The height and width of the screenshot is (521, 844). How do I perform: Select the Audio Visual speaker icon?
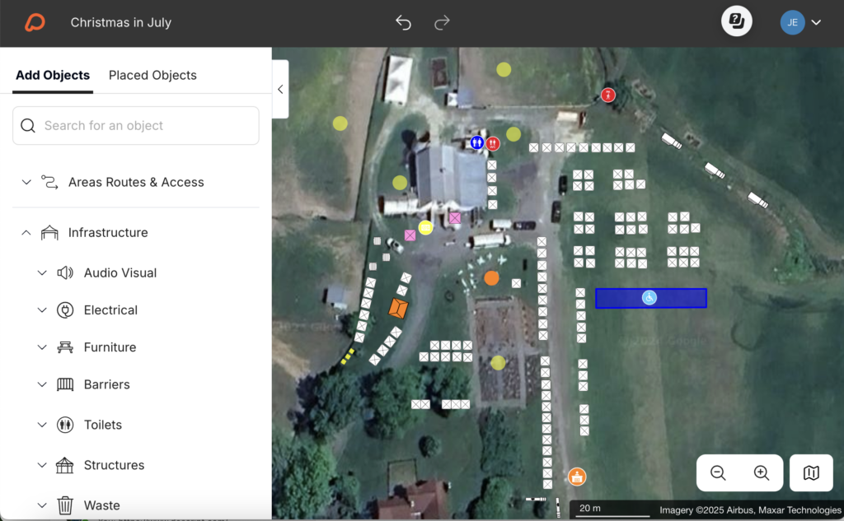click(x=64, y=272)
